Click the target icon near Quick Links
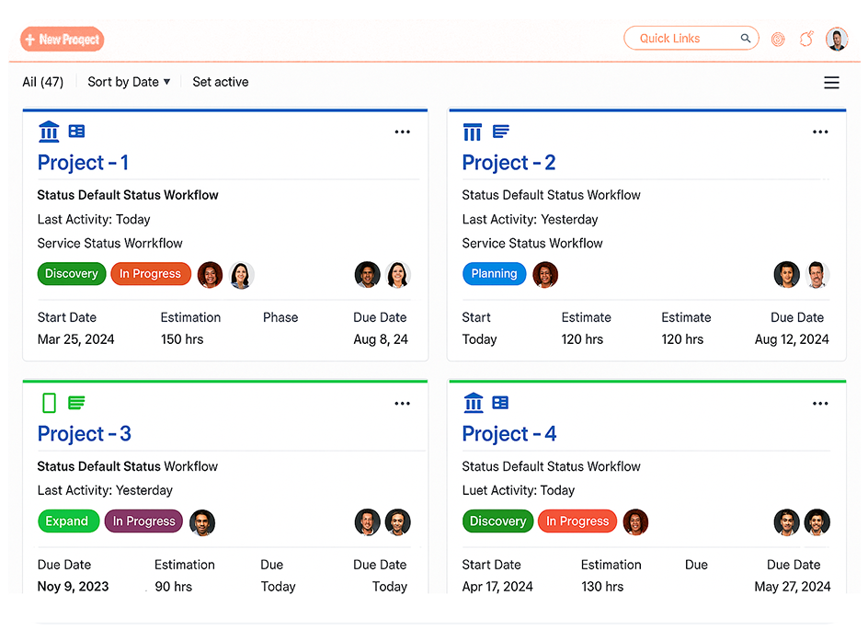 click(x=778, y=40)
